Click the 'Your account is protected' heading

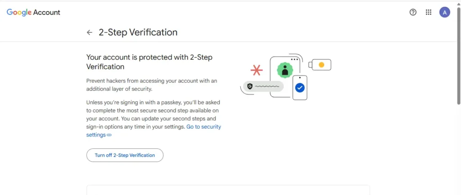coord(149,62)
